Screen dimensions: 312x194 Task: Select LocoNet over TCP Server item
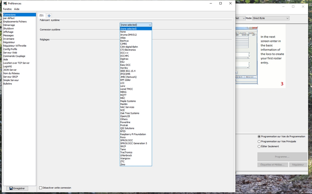(x=19, y=63)
